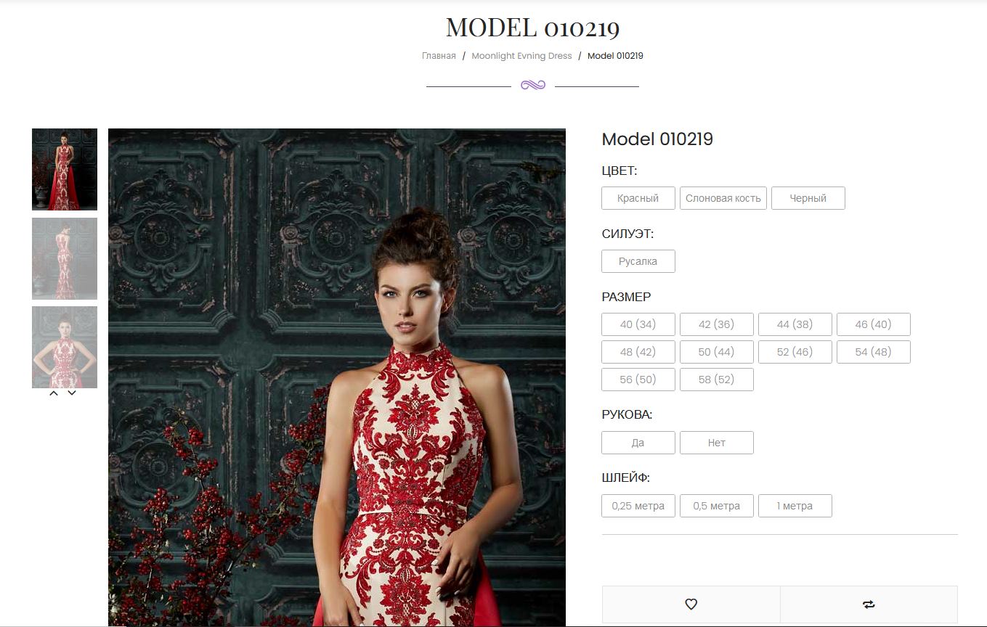This screenshot has width=987, height=627.
Task: Show previous thumbnails with up chevron
Action: 54,393
